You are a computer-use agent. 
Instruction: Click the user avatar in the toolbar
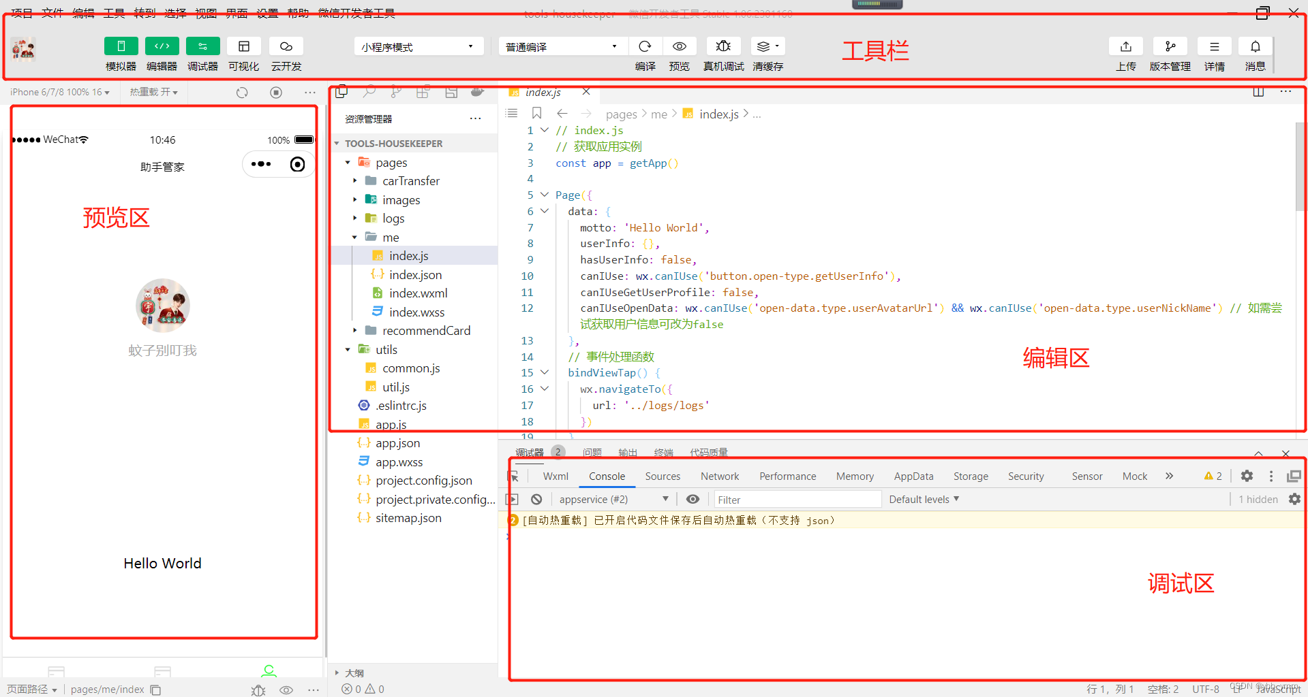coord(23,49)
